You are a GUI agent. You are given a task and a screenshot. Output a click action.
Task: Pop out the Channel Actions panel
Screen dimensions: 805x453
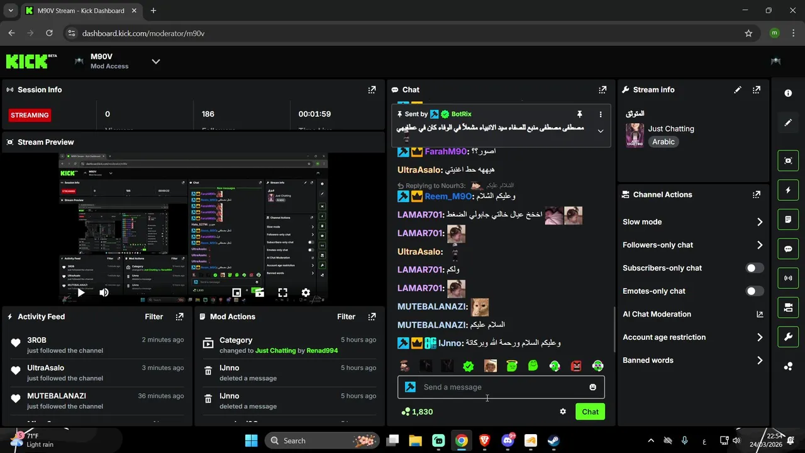coord(757,194)
